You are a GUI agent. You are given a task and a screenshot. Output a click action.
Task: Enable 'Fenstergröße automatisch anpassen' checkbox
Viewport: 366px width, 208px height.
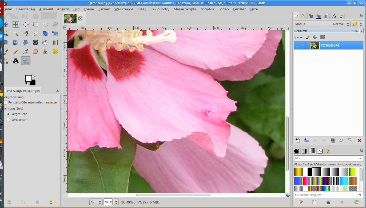[x=6, y=102]
